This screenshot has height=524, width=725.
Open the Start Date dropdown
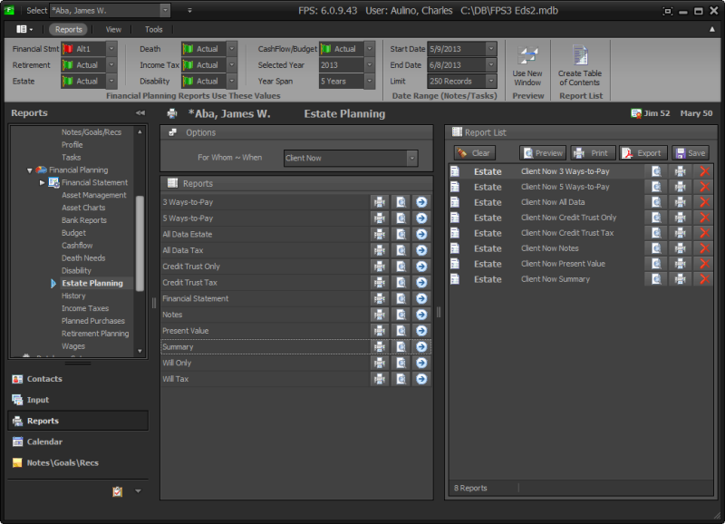click(x=491, y=49)
